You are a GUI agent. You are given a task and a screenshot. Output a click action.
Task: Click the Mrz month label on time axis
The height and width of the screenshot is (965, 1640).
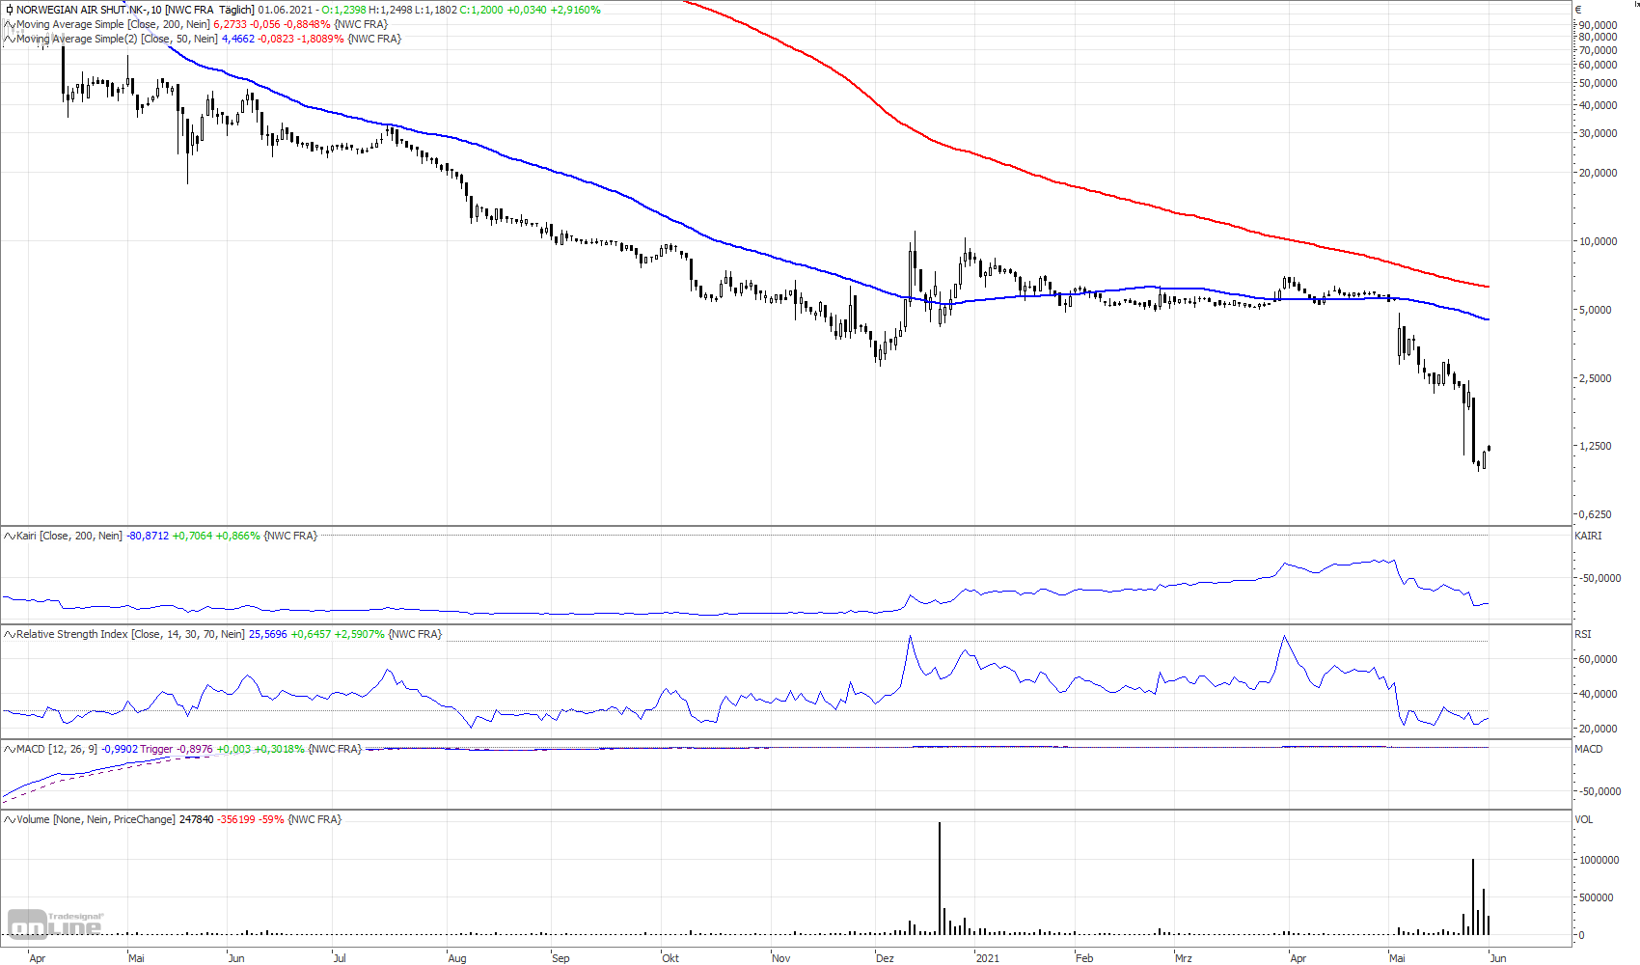point(1184,958)
